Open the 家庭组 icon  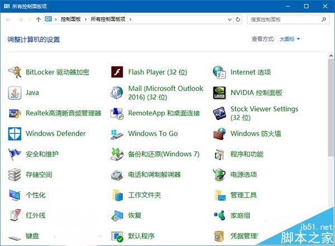click(x=219, y=215)
